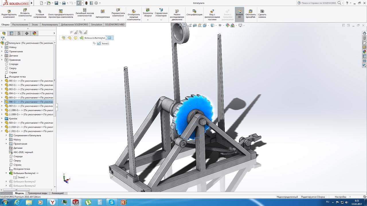This screenshot has height=206, width=367.
Task: Toggle hide/show items eye icon
Action: pos(220,25)
